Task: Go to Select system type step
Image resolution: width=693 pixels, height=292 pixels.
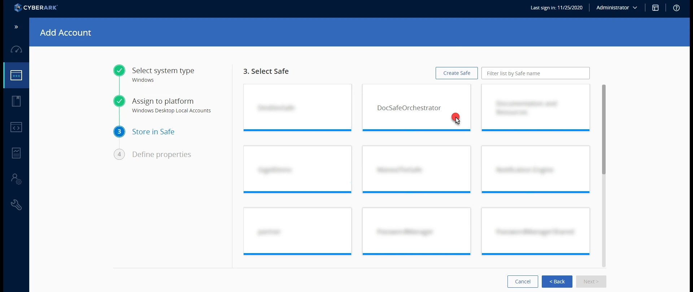Action: tap(163, 71)
